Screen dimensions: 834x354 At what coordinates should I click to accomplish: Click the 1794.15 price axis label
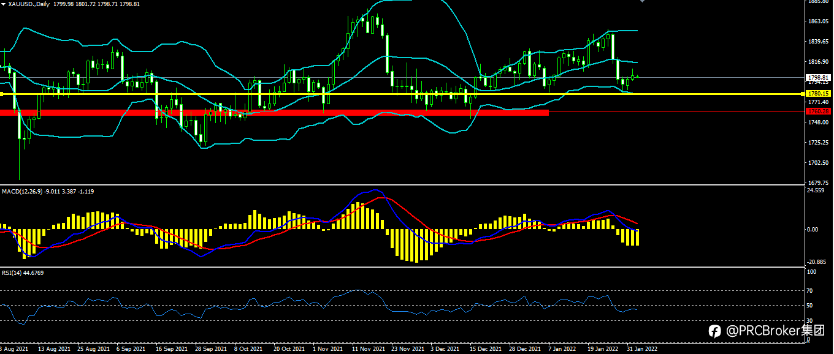pyautogui.click(x=819, y=82)
